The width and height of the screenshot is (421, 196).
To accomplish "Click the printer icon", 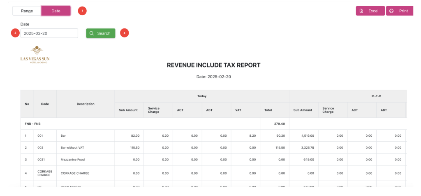I will [391, 11].
